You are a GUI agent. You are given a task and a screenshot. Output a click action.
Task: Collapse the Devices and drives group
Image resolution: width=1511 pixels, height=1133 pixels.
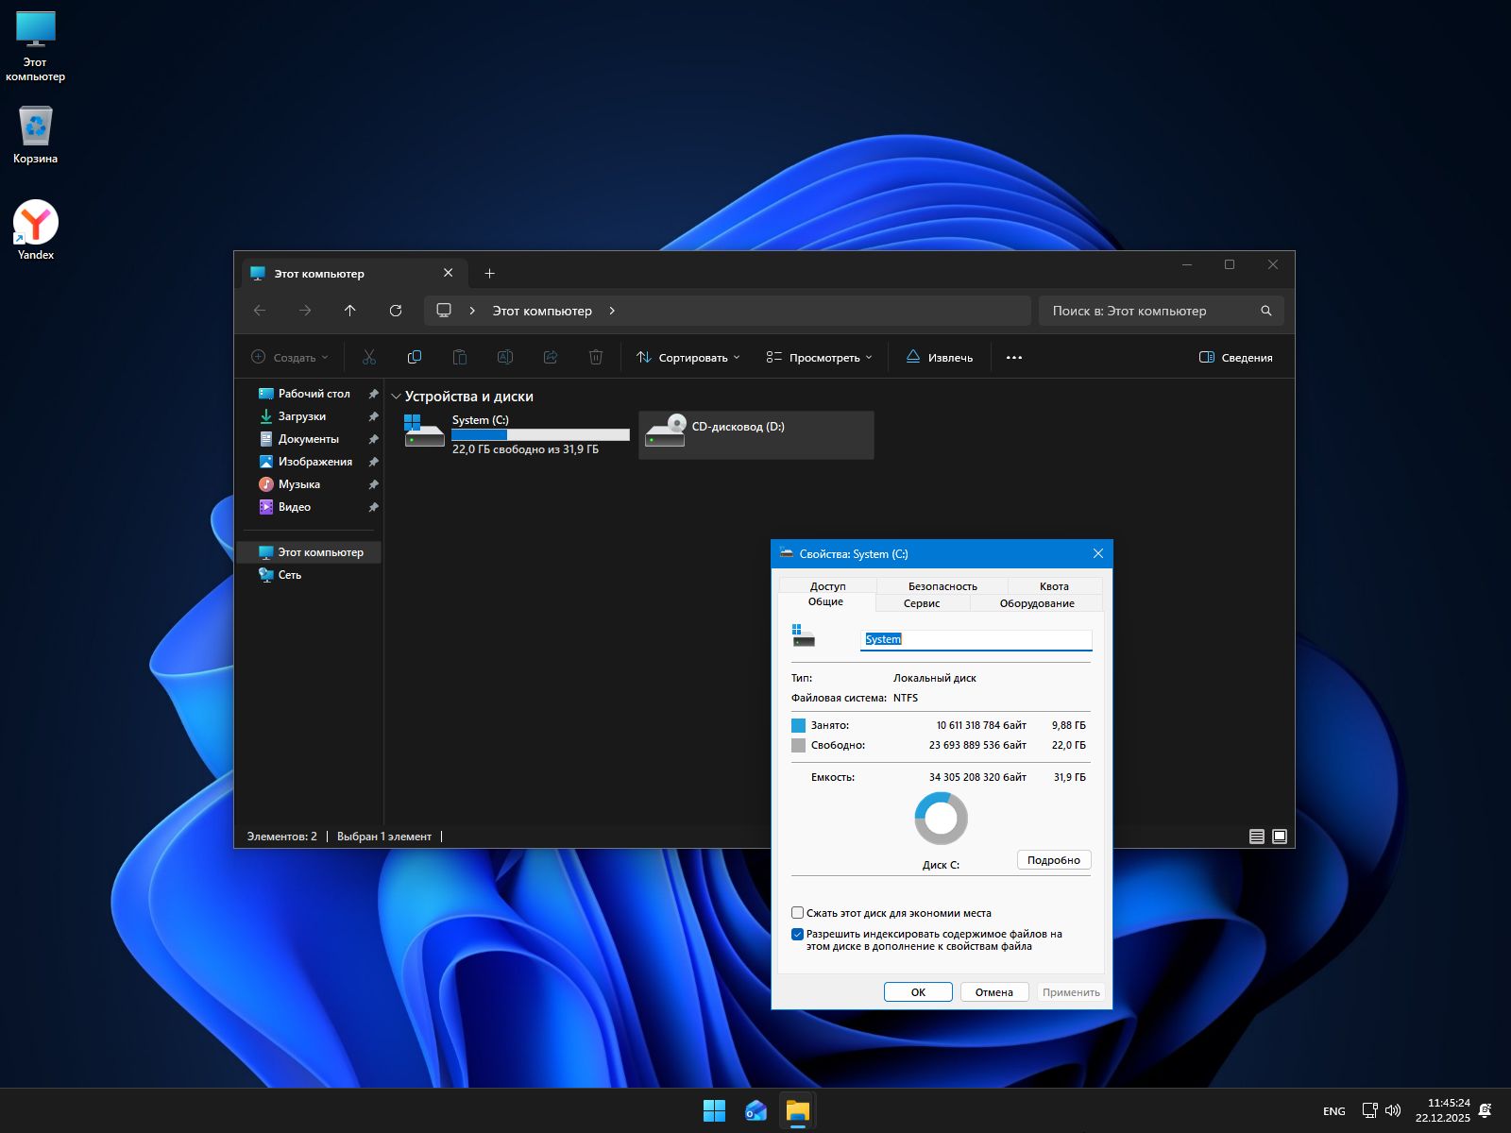397,397
